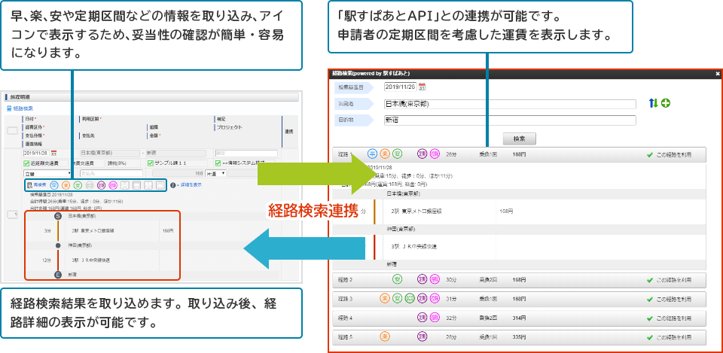
Task: Click the 目的地 input with 新宿
Action: 510,120
